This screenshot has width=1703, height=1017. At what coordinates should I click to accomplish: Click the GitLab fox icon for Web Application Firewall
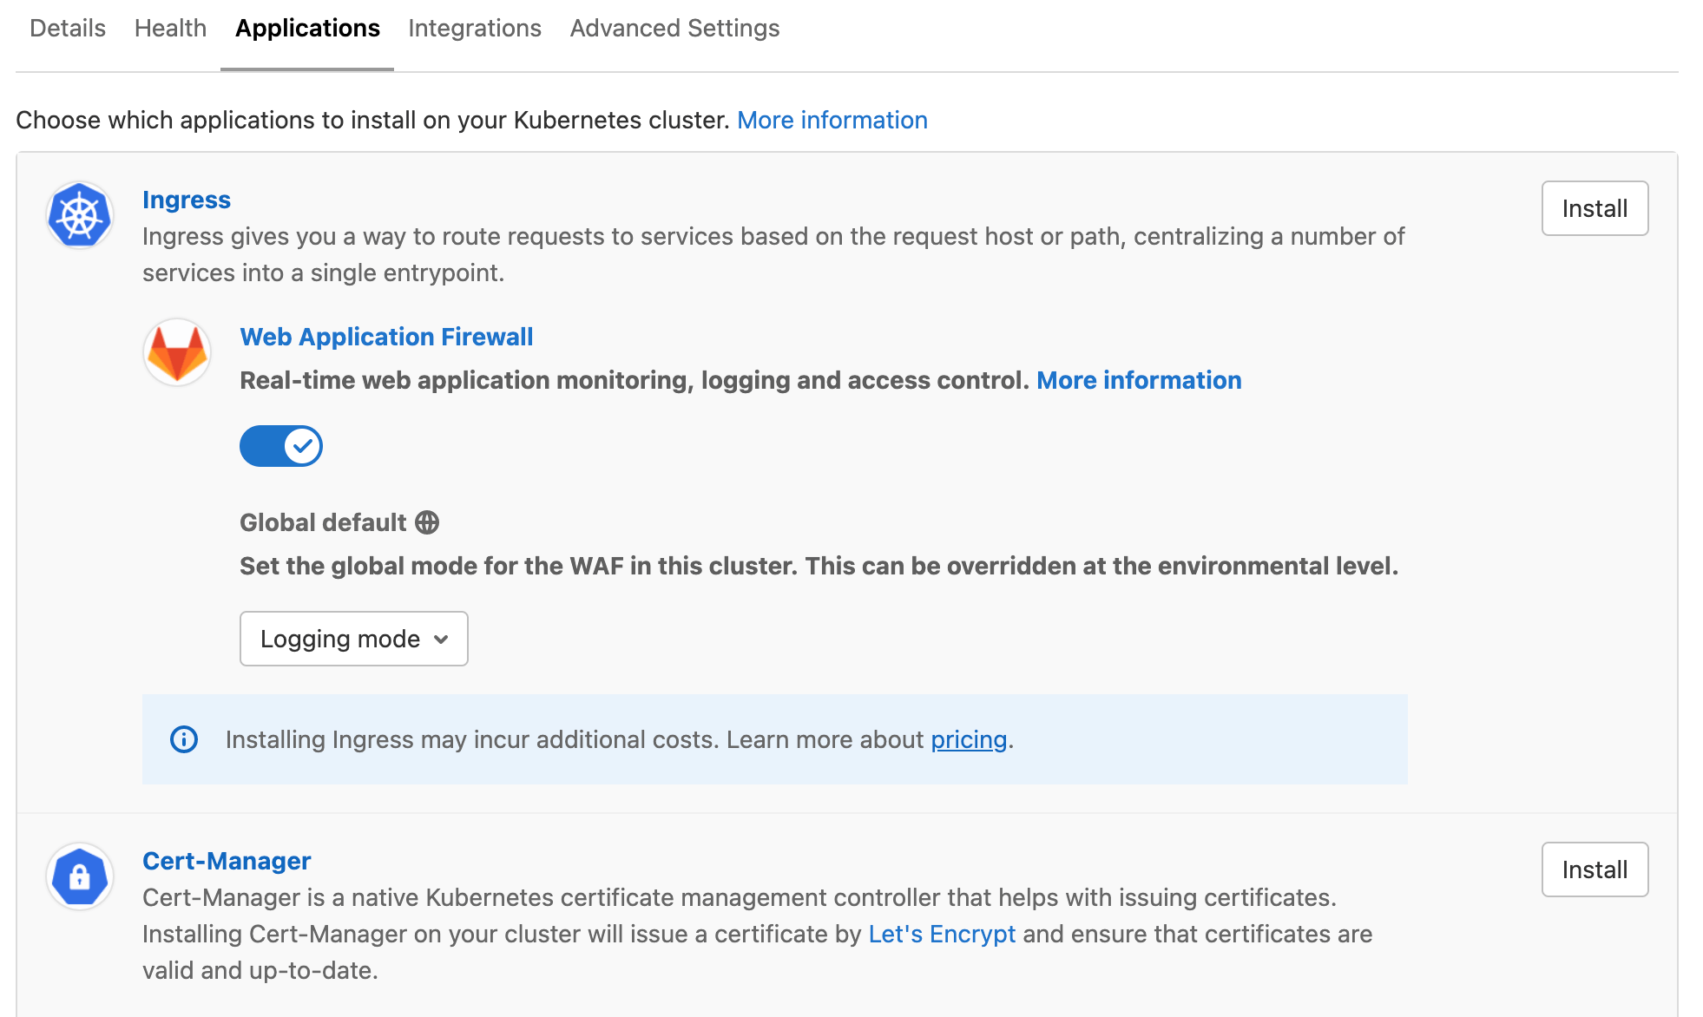click(x=176, y=351)
